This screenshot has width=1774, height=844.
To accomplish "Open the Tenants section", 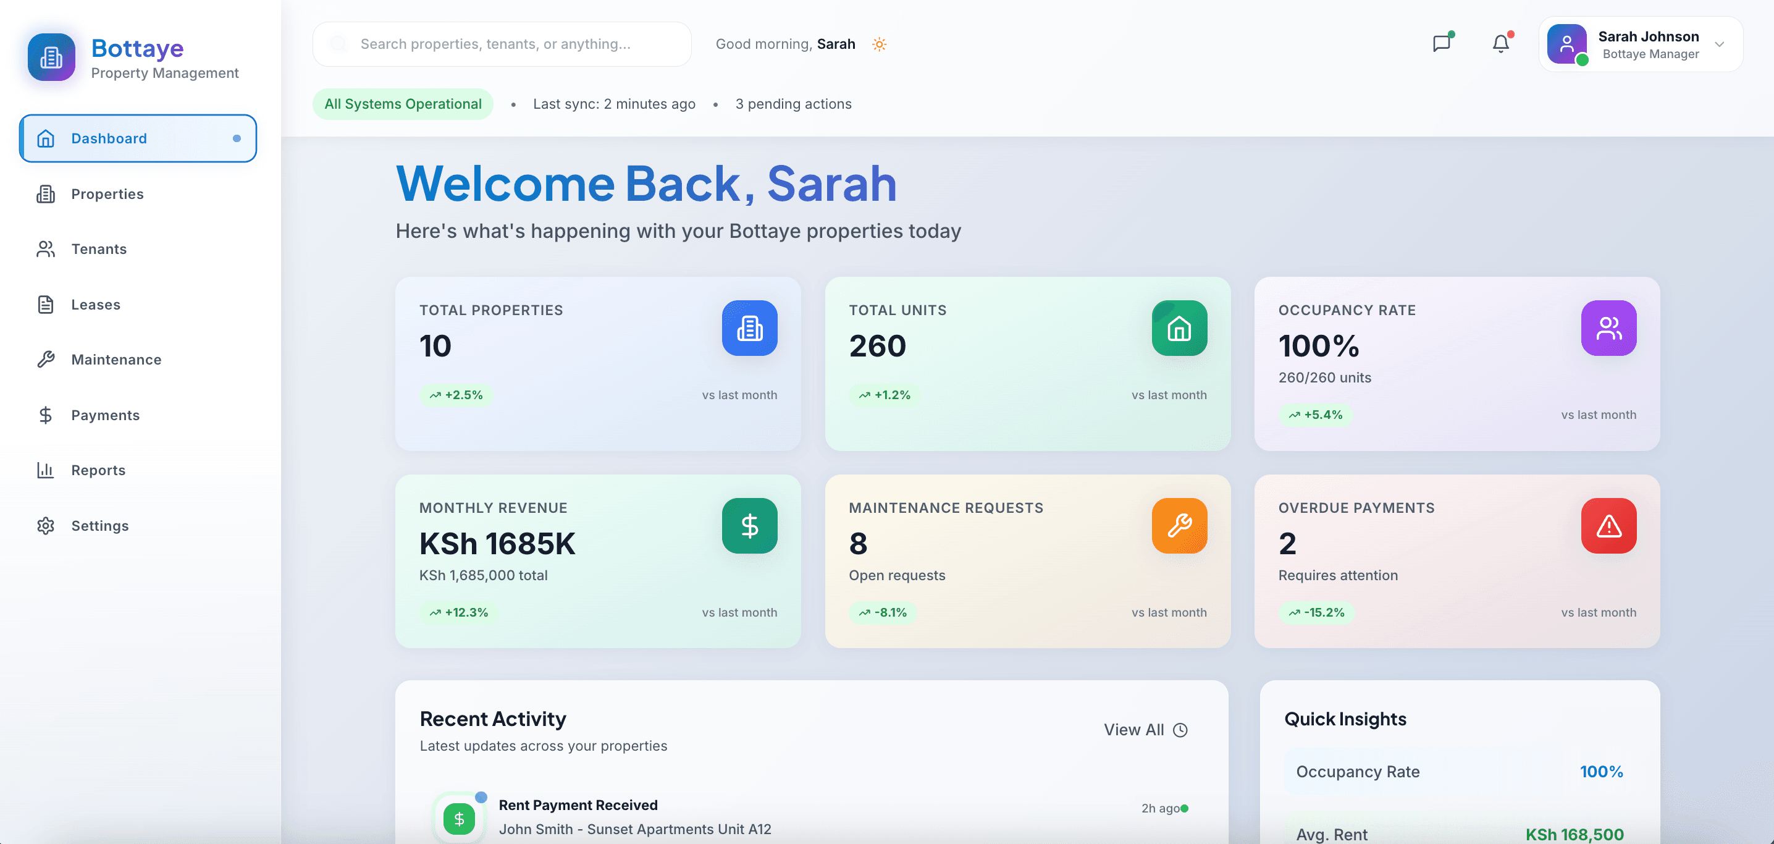I will (98, 249).
